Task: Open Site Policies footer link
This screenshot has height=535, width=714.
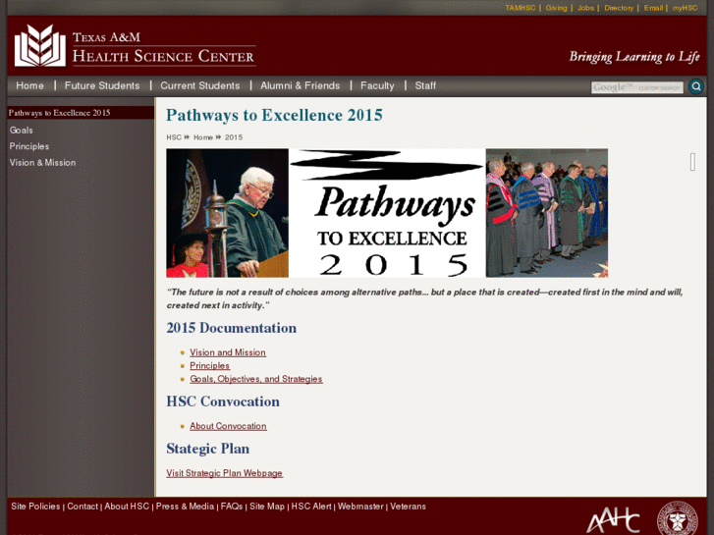Action: (35, 507)
